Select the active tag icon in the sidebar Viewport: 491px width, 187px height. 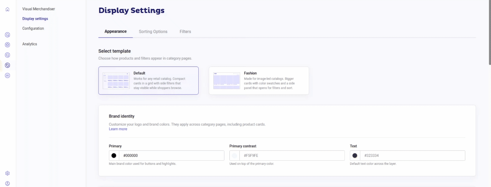coord(7,65)
